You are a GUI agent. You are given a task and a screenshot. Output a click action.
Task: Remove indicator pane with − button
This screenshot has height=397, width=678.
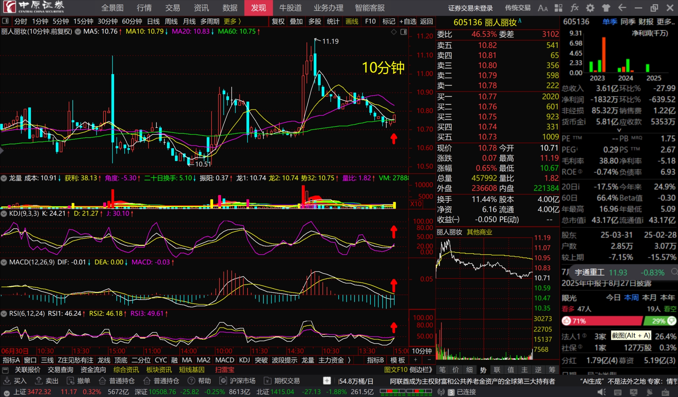(x=429, y=360)
